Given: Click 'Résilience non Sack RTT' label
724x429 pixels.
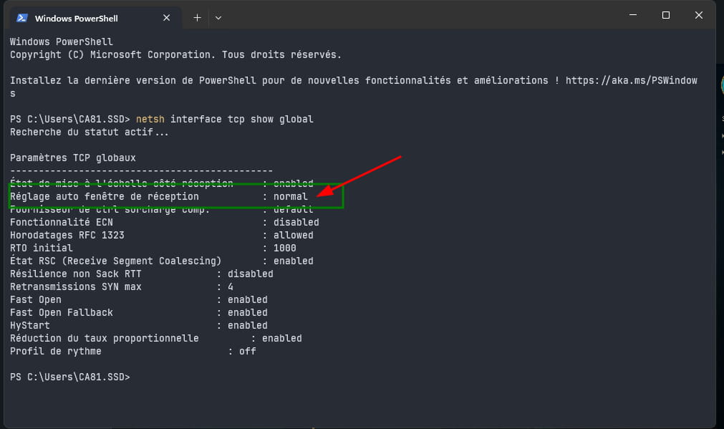Looking at the screenshot, I should click(x=76, y=274).
